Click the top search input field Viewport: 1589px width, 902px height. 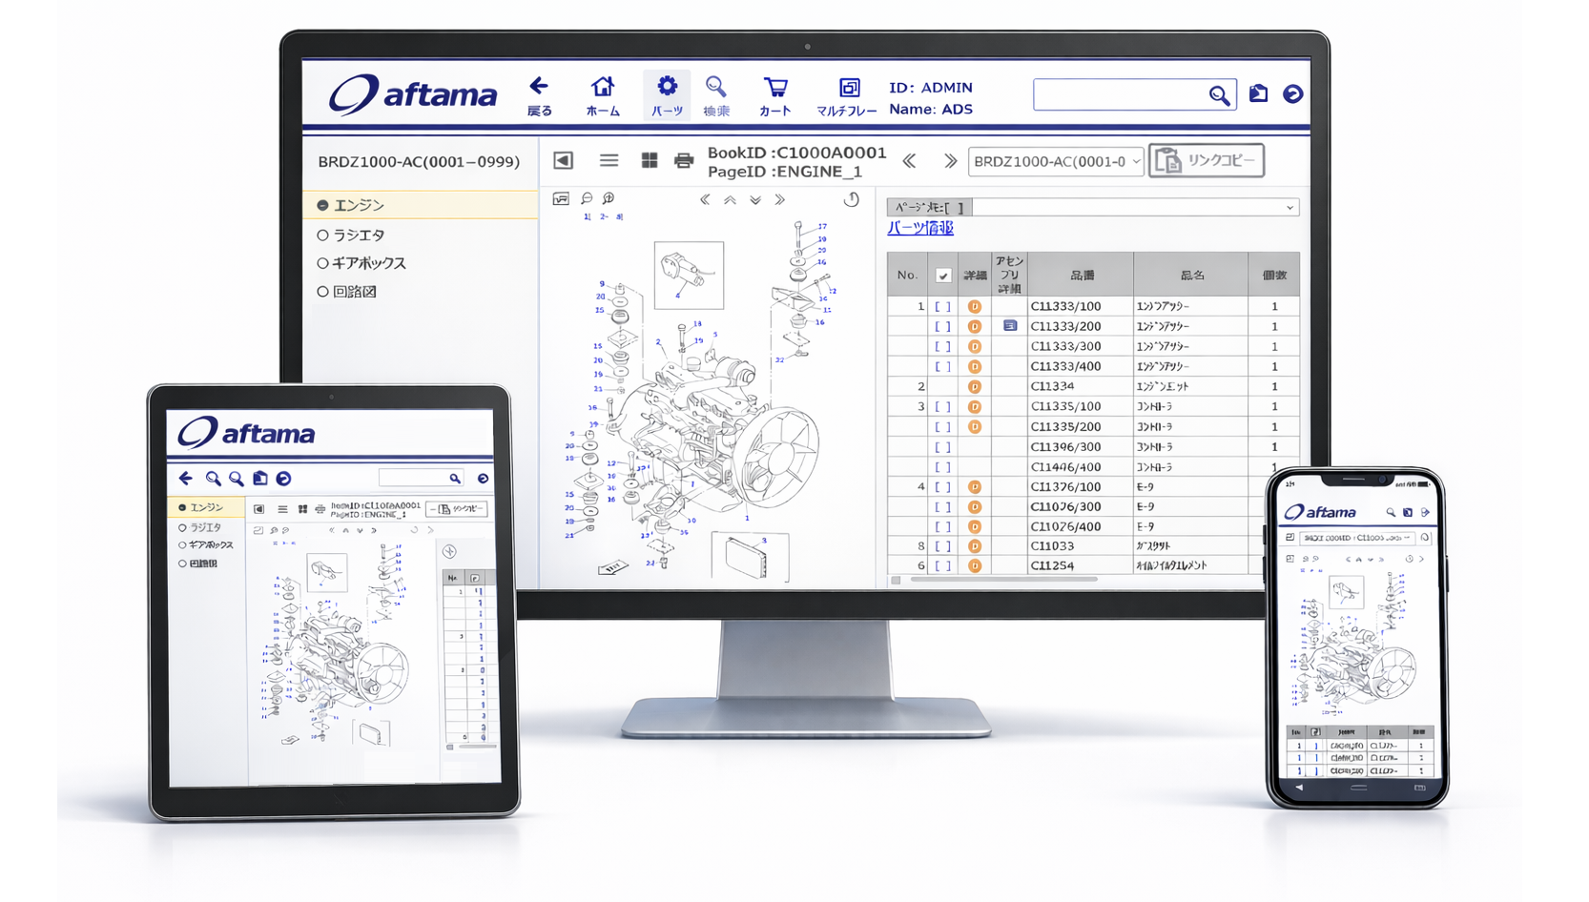(1120, 94)
